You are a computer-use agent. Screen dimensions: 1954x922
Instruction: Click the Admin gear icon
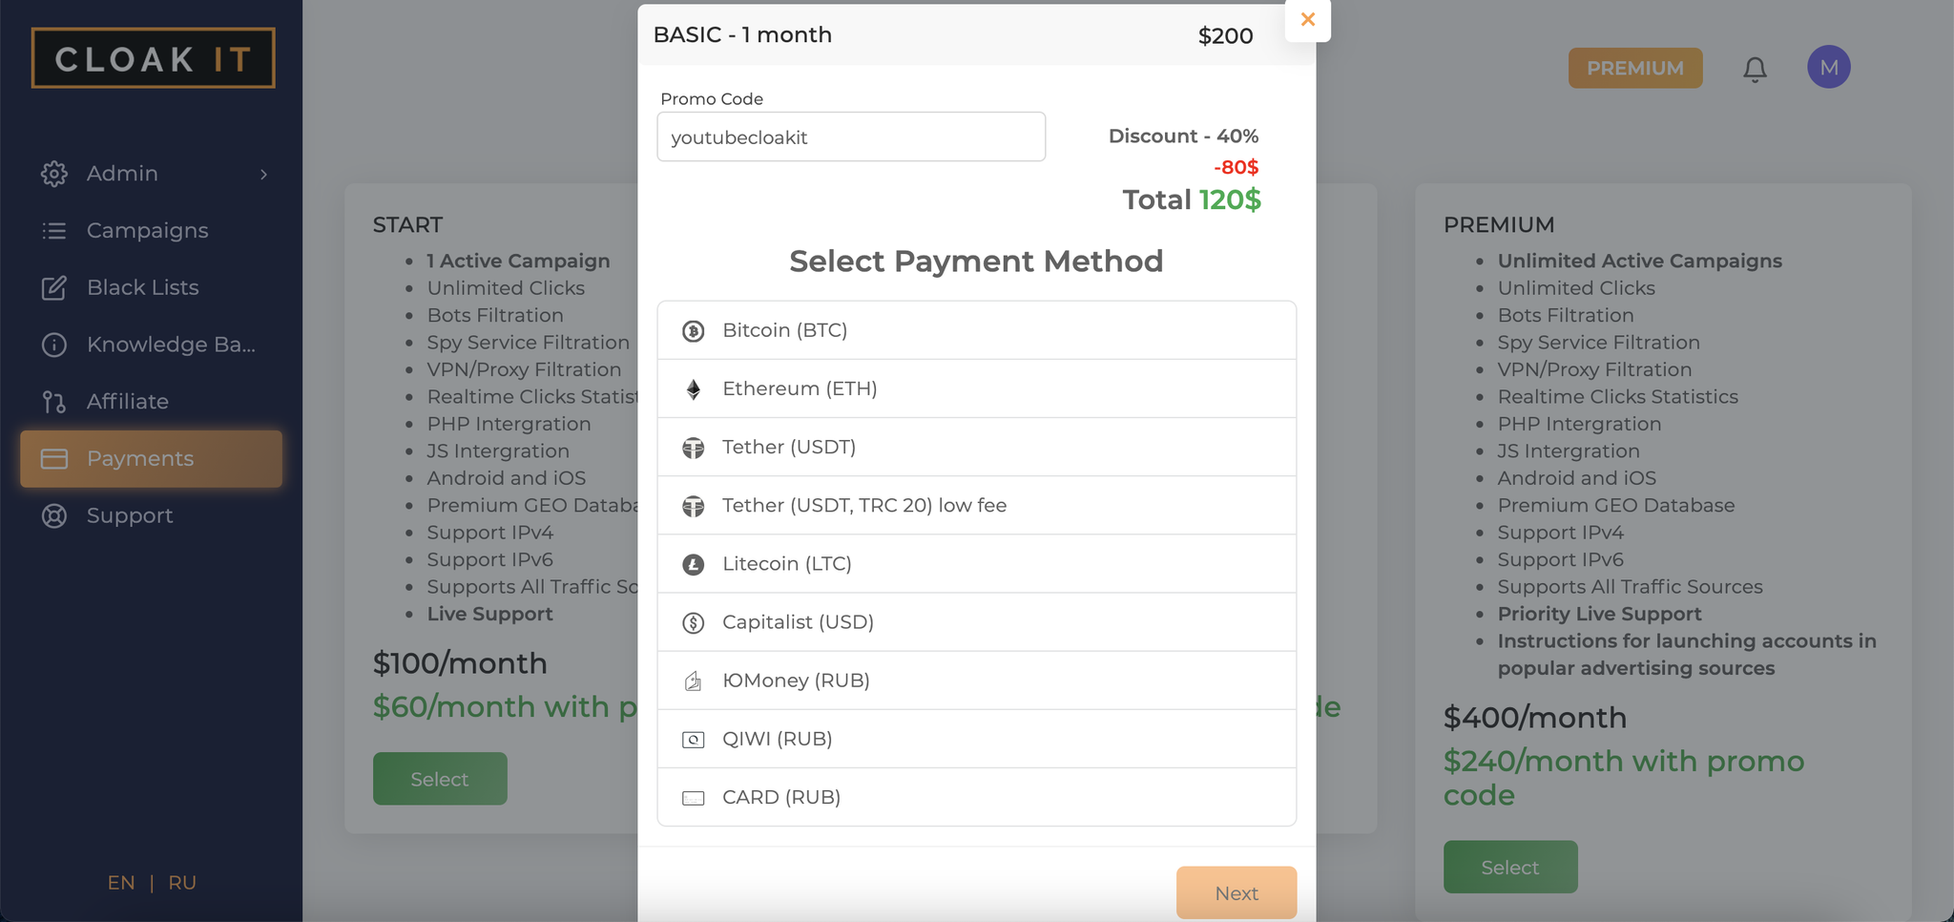54,174
